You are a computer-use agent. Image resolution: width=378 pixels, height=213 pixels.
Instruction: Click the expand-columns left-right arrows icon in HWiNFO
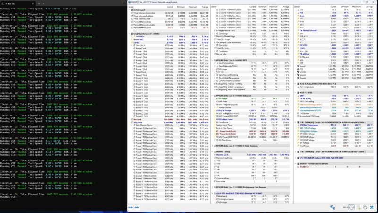[x=130, y=207]
